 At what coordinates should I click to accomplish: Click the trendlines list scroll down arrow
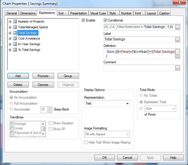click(43, 134)
